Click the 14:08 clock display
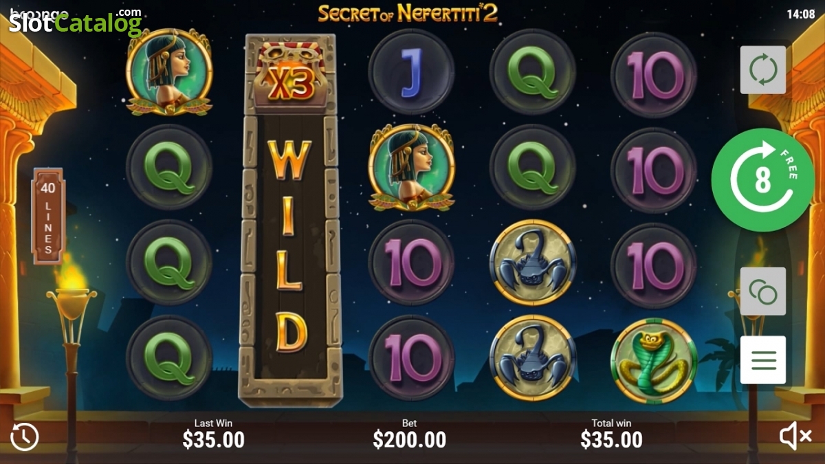The image size is (825, 464). click(x=800, y=14)
